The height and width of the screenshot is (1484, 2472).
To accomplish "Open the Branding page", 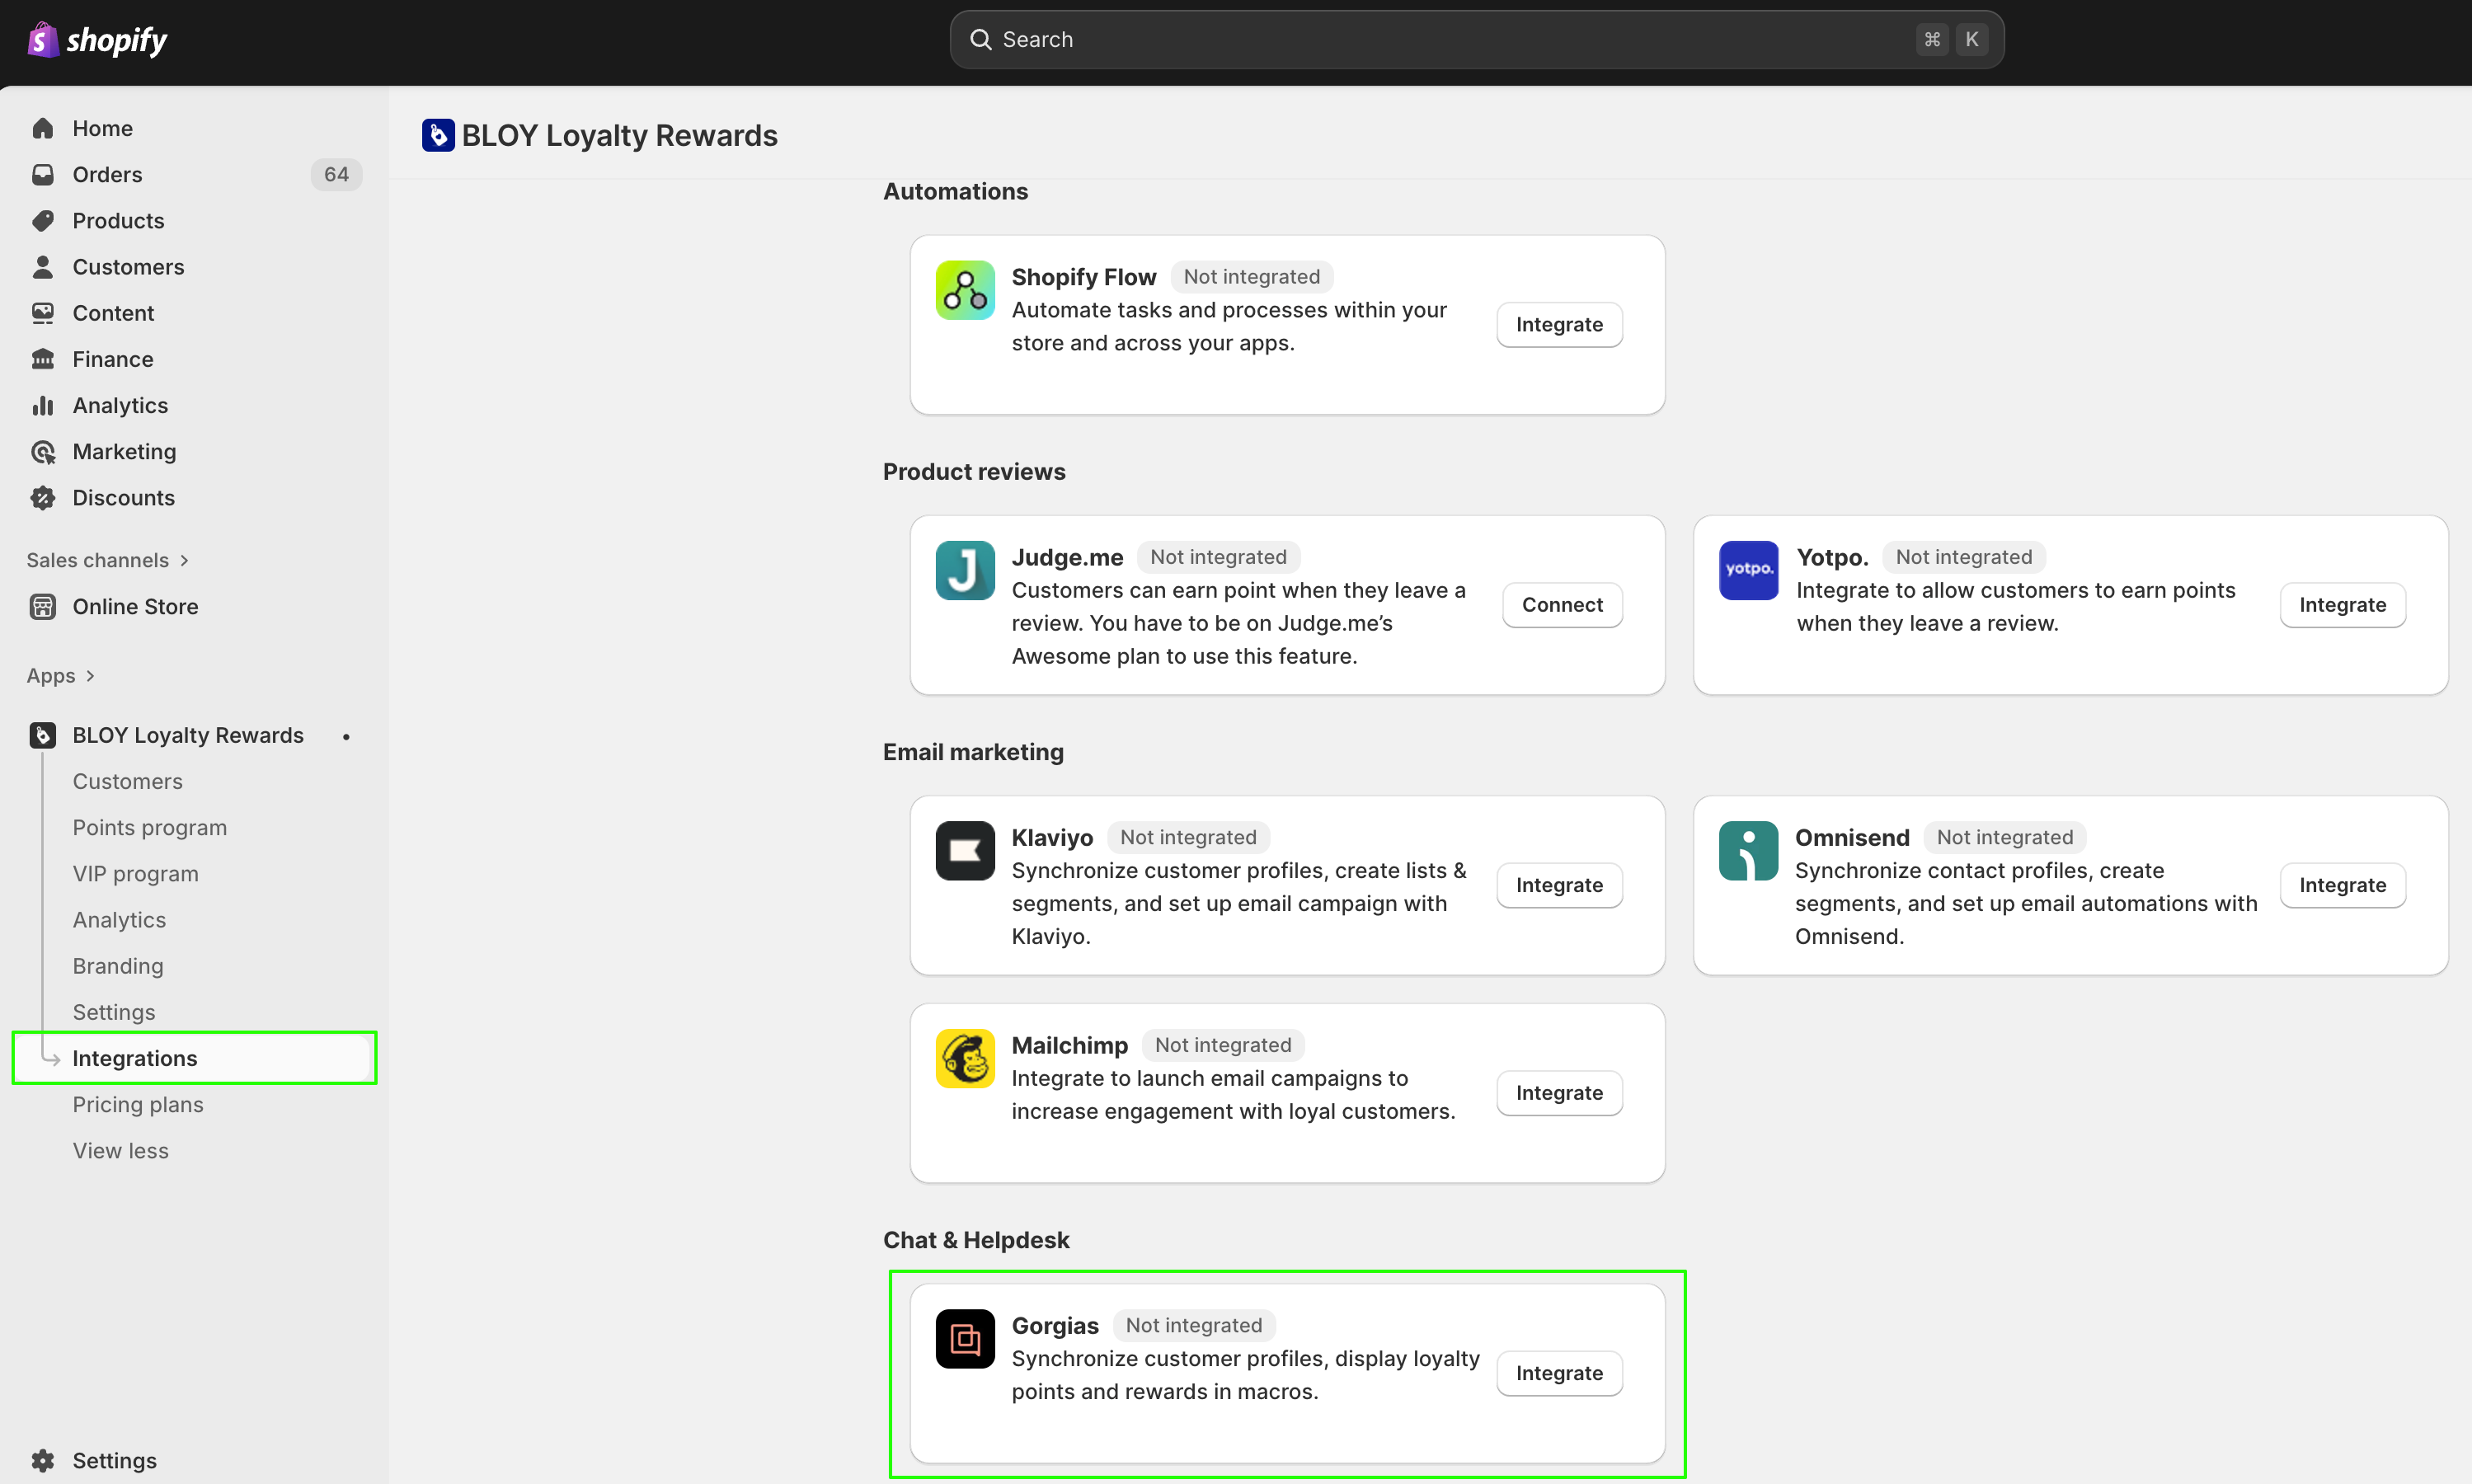I will click(x=118, y=966).
